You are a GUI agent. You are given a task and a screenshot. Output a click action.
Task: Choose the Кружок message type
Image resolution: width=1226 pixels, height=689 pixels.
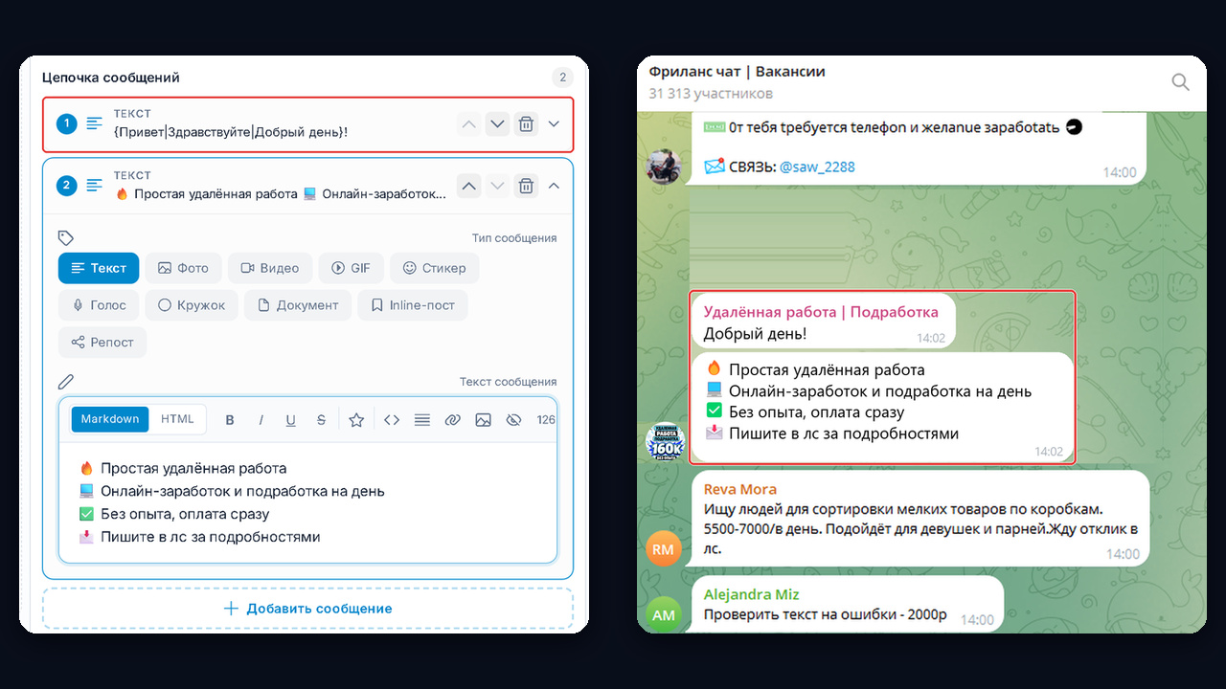[x=192, y=305]
